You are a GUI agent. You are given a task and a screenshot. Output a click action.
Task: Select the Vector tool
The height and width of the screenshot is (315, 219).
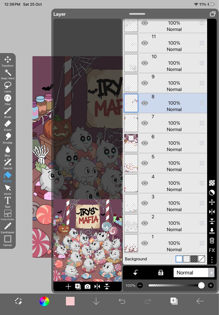pos(8,190)
